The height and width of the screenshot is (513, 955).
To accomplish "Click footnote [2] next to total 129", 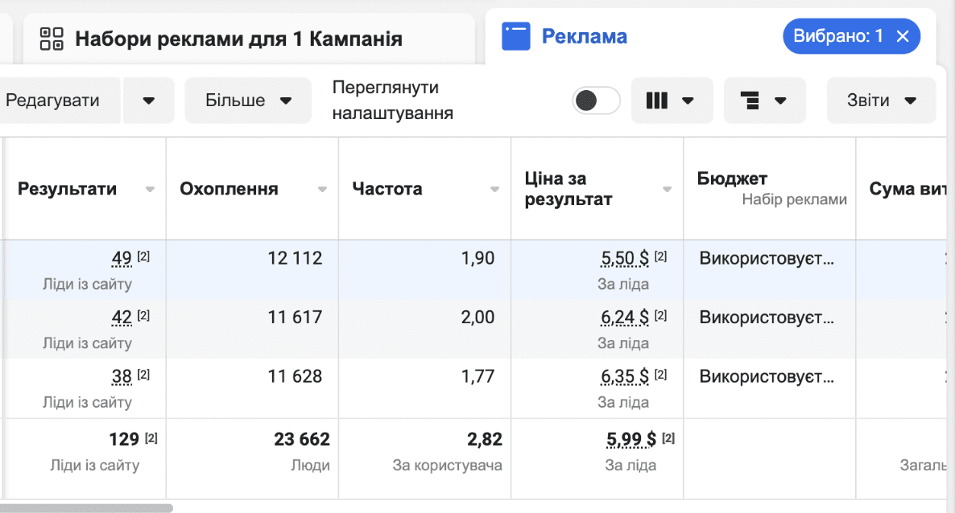I will (x=151, y=437).
